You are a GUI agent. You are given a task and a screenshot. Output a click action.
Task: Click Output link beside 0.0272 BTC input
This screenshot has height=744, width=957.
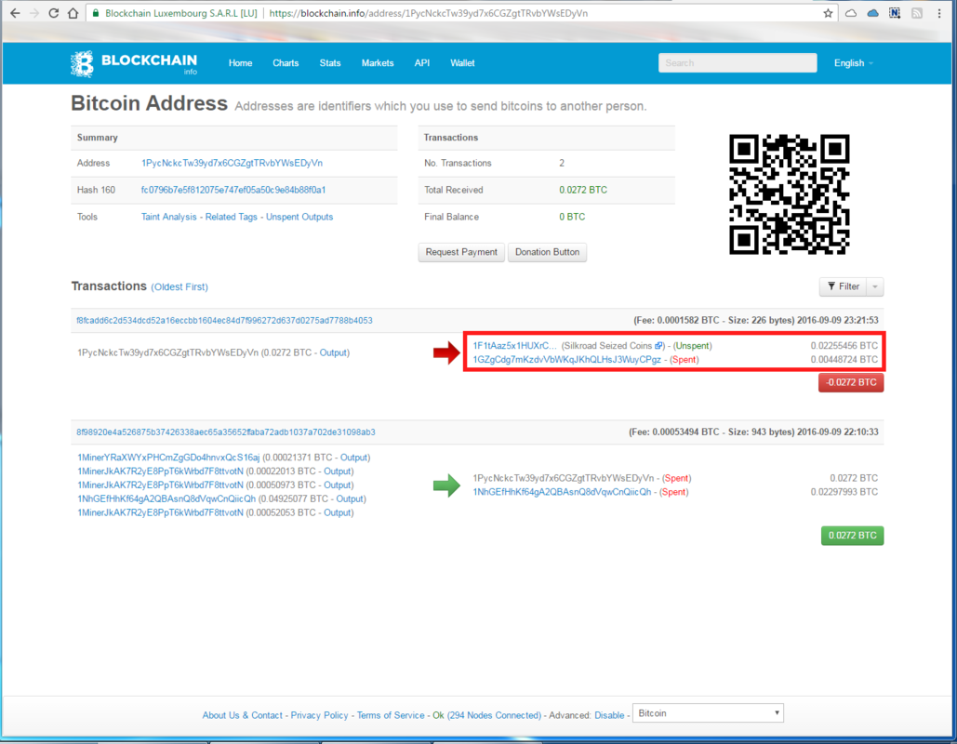click(334, 352)
